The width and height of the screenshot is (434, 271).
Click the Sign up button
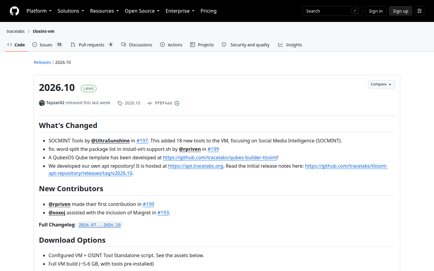click(x=400, y=11)
